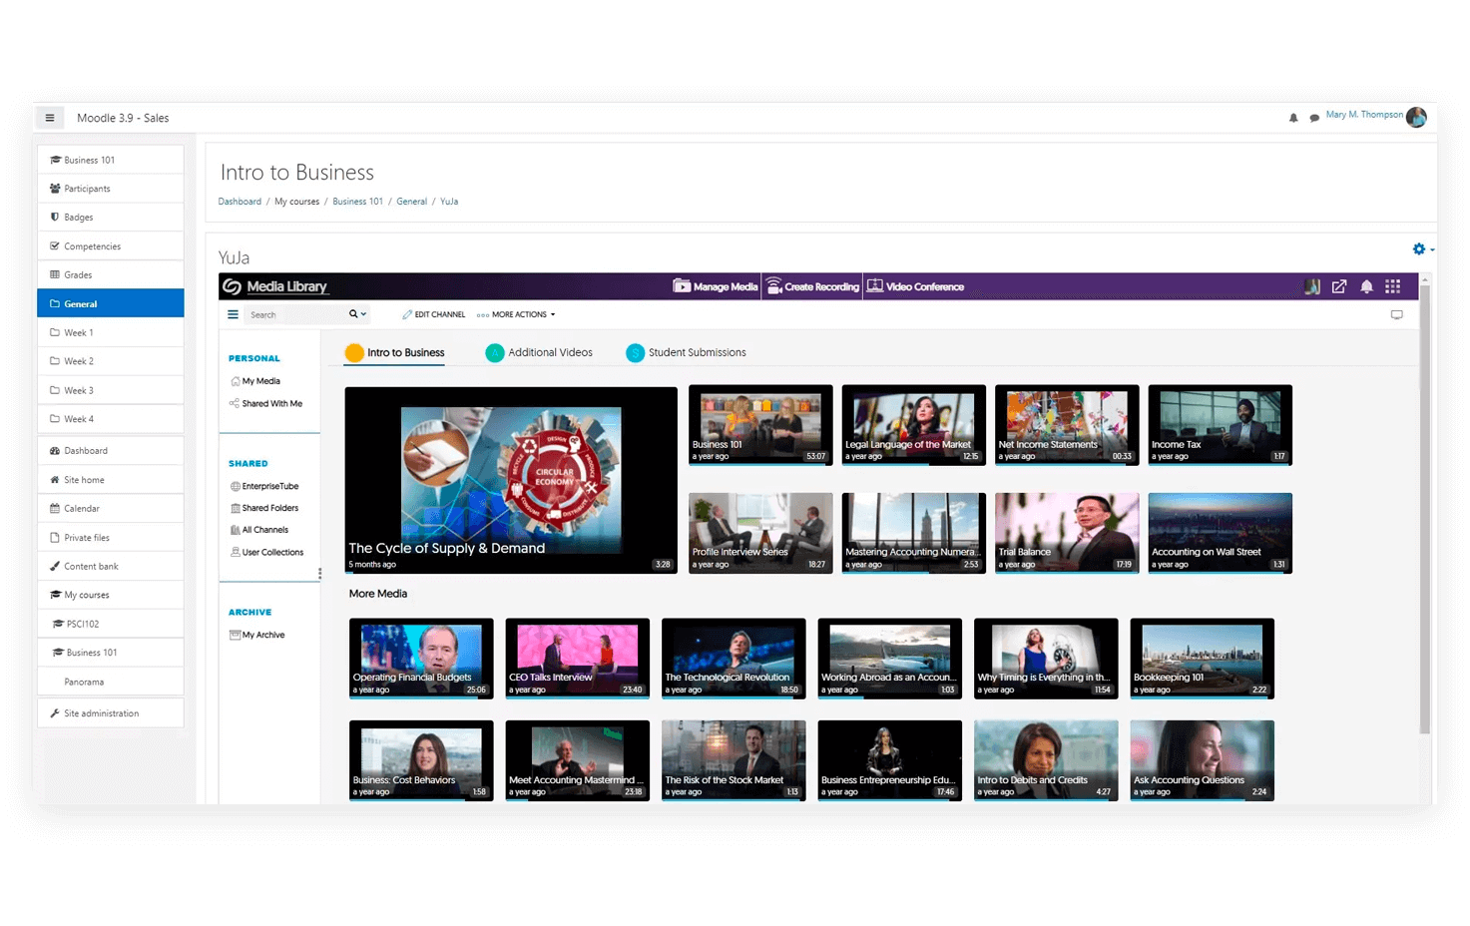The height and width of the screenshot is (926, 1470).
Task: Open Legal Language of the Market video
Action: coord(914,425)
